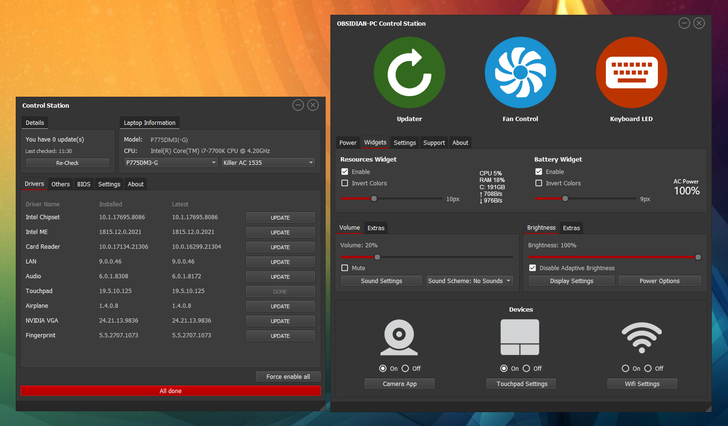Turn touchpad Off via radio button
This screenshot has height=426, width=728.
(x=526, y=368)
